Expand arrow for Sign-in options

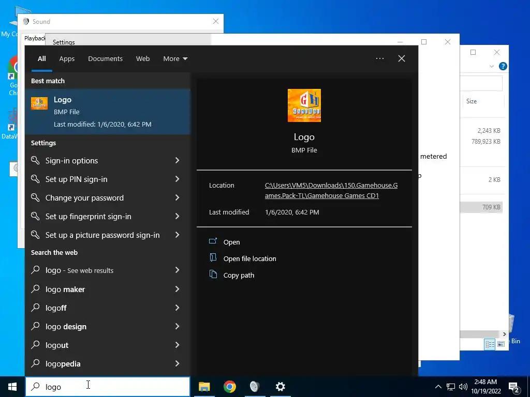tap(177, 160)
